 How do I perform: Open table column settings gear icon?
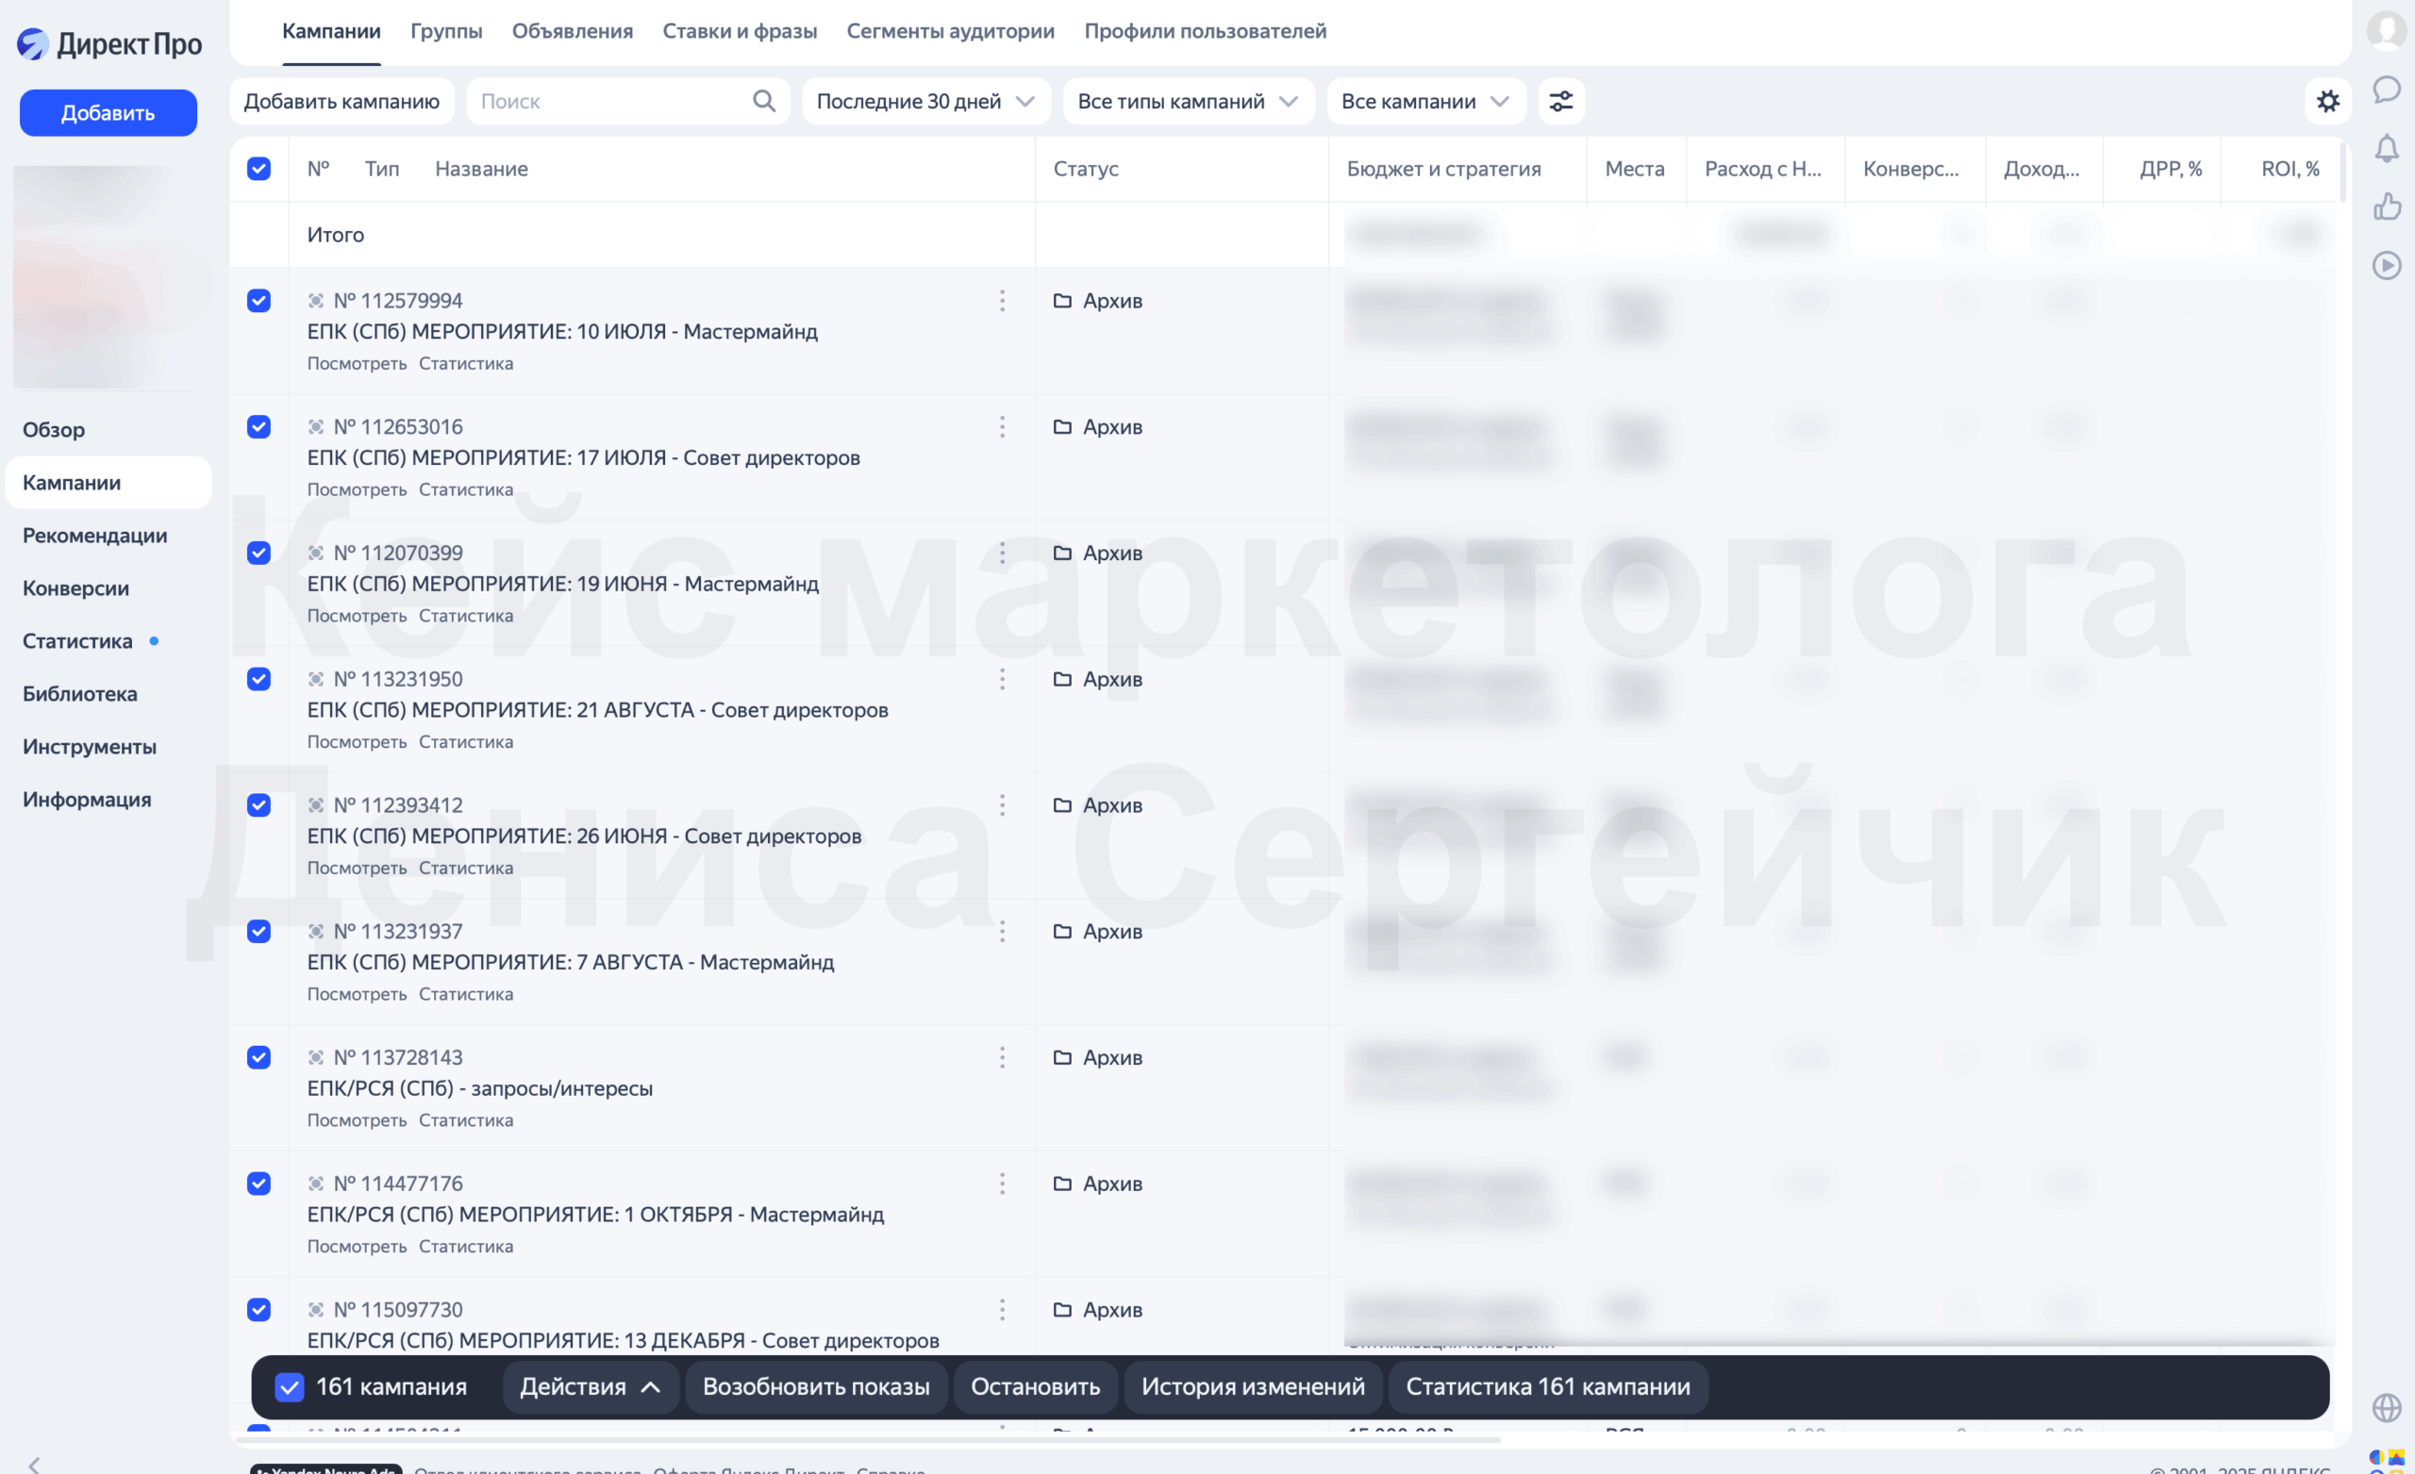[2326, 101]
